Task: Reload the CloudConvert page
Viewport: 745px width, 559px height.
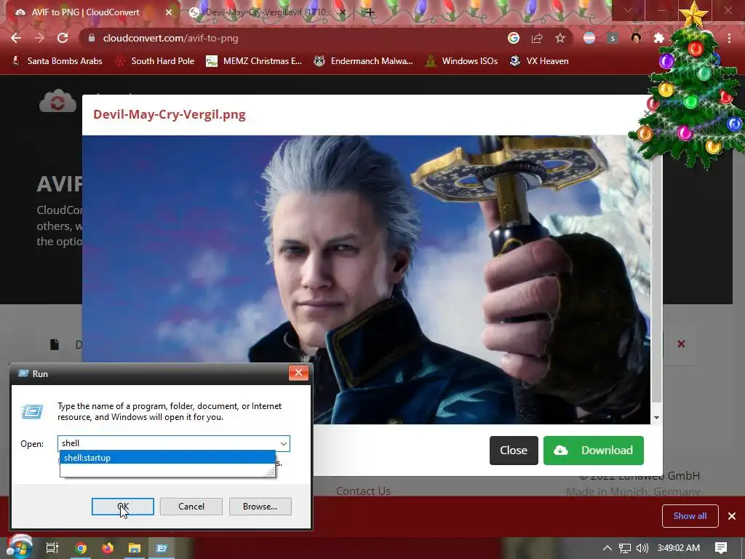Action: click(x=63, y=38)
